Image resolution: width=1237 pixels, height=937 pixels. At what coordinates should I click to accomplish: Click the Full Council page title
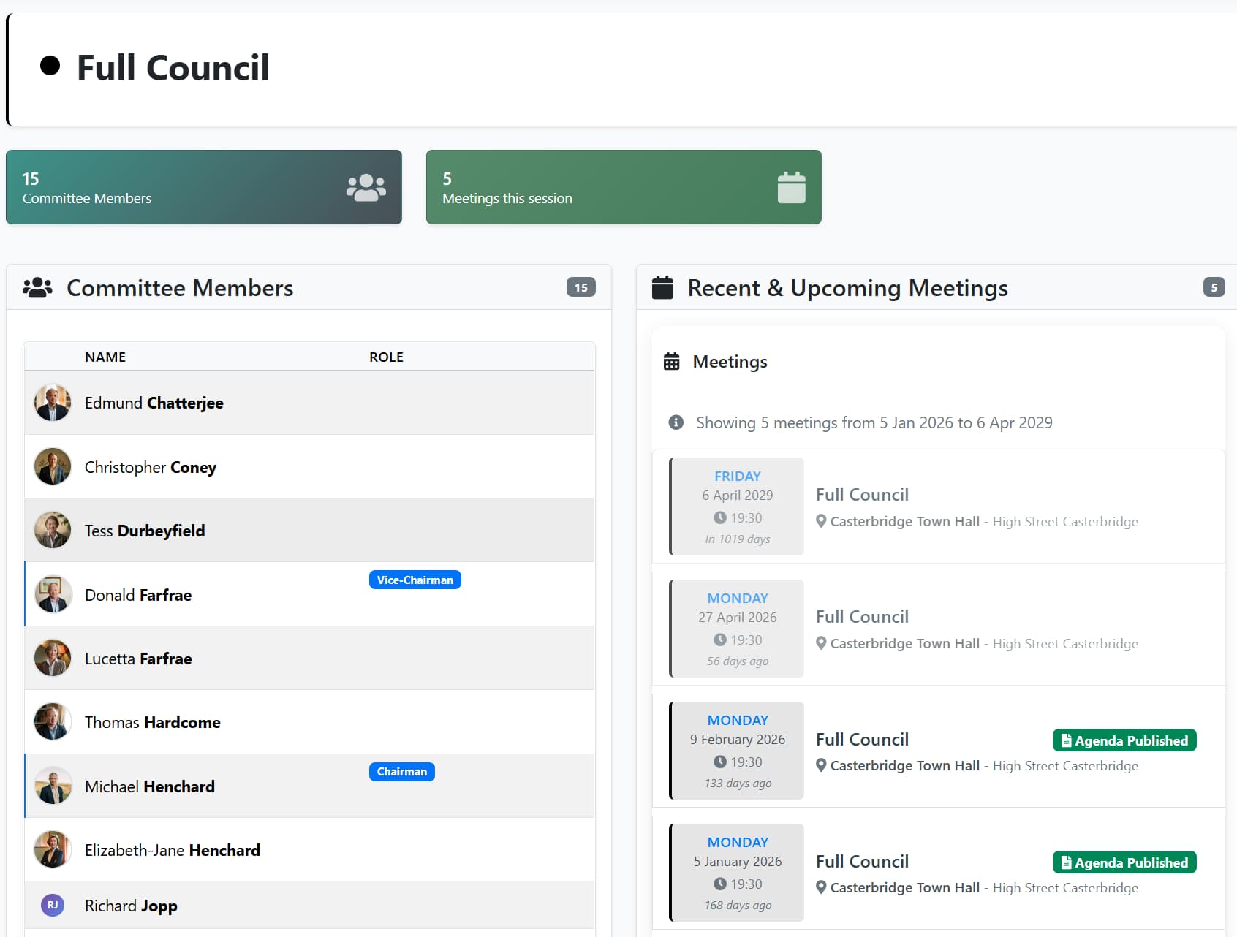(173, 68)
